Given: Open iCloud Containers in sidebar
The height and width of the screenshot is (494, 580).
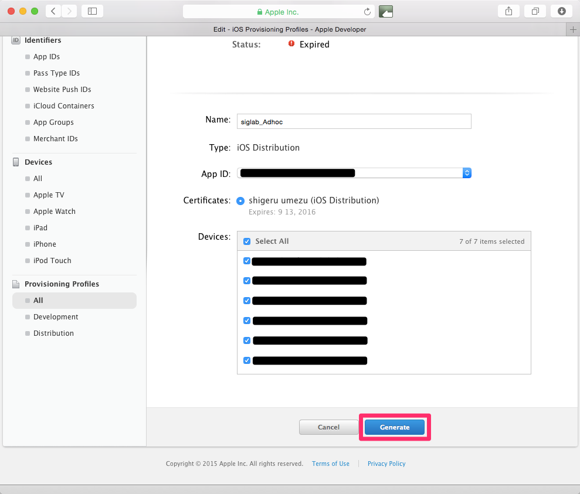Looking at the screenshot, I should pyautogui.click(x=63, y=105).
